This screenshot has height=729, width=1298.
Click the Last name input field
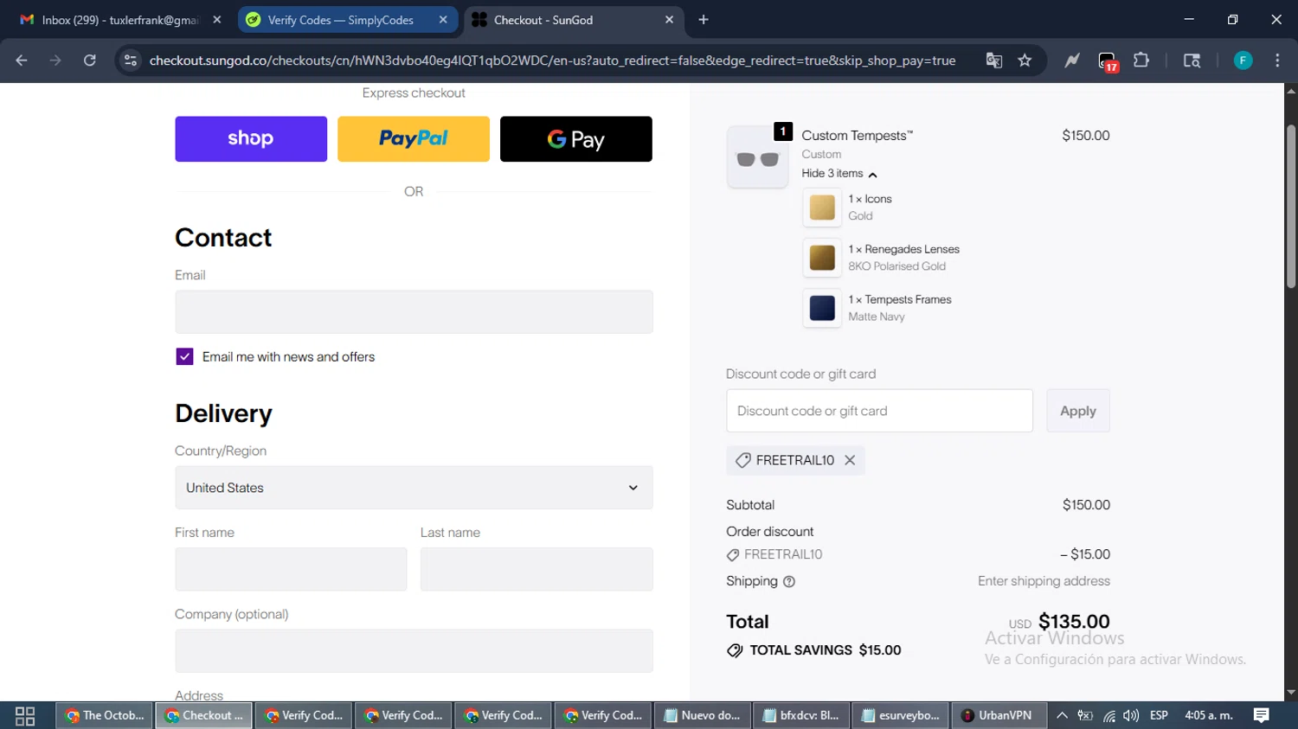point(537,569)
